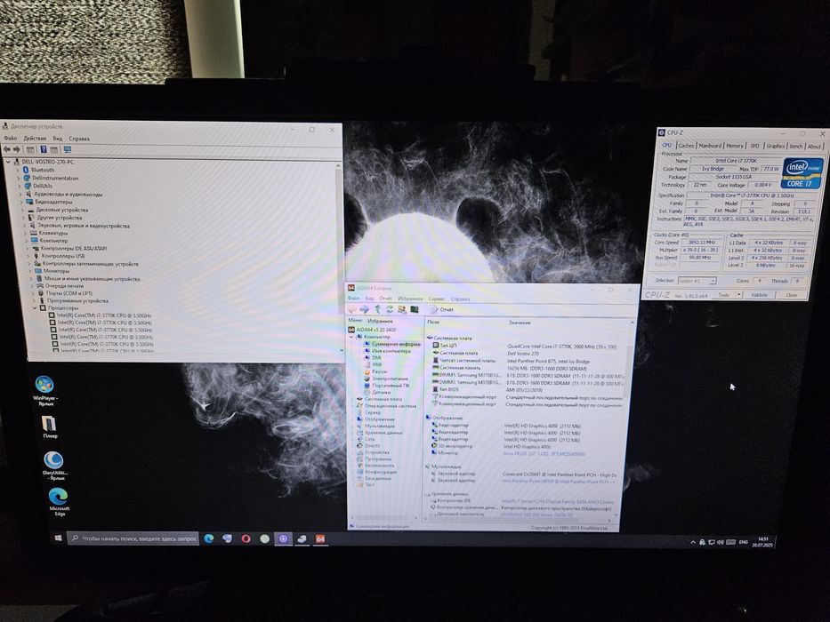Switch to Caches tab in CPU-Z
This screenshot has width=830, height=622.
686,146
